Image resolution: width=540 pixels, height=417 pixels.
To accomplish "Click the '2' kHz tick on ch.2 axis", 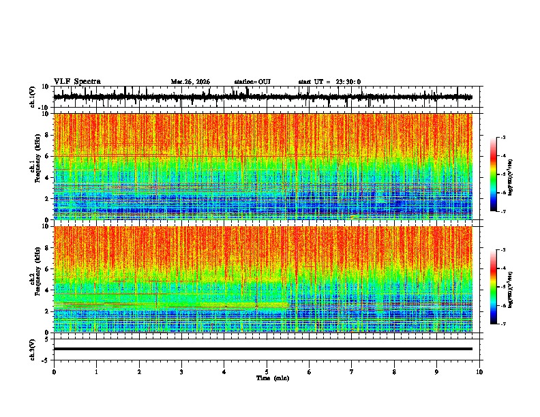I will click(47, 311).
